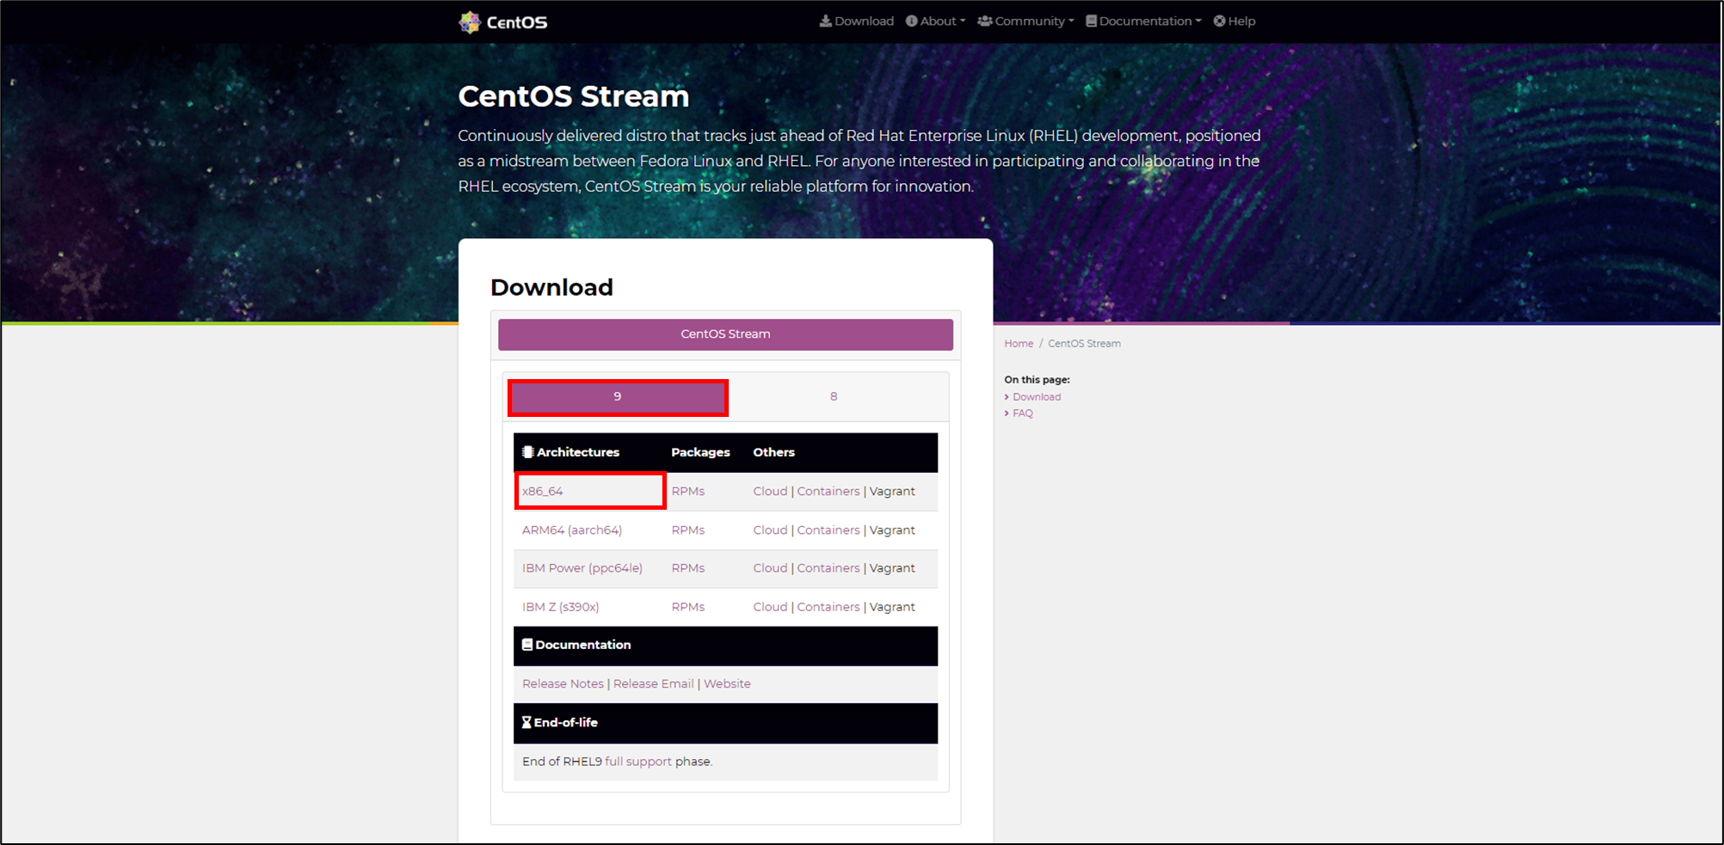This screenshot has width=1724, height=845.
Task: Click the Community people icon
Action: point(985,21)
